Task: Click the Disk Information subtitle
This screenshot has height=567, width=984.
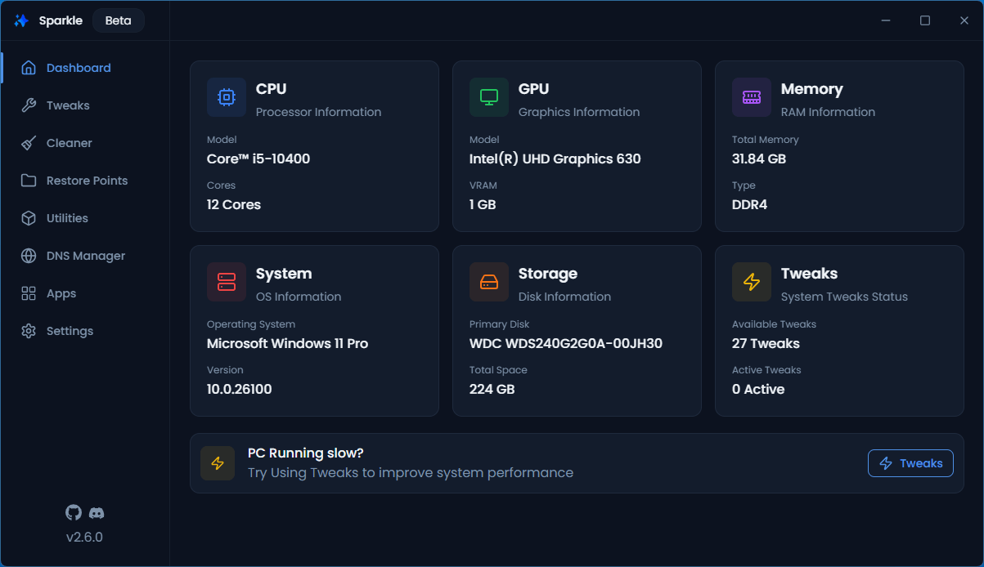Action: pyautogui.click(x=564, y=297)
